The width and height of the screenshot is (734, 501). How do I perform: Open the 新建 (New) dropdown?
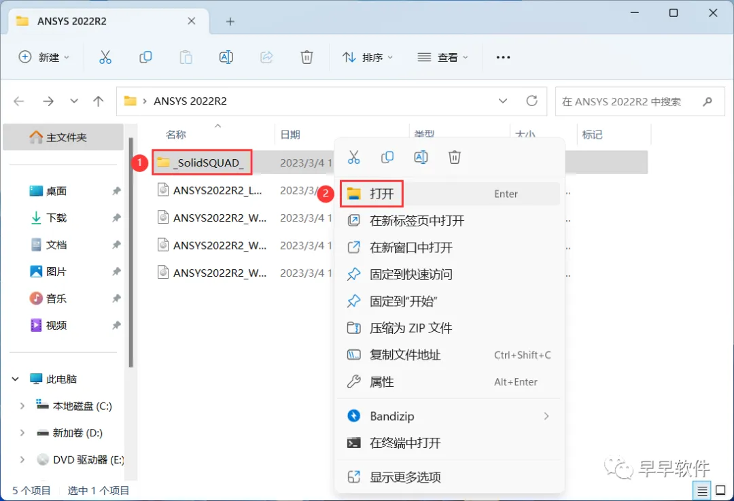click(44, 57)
